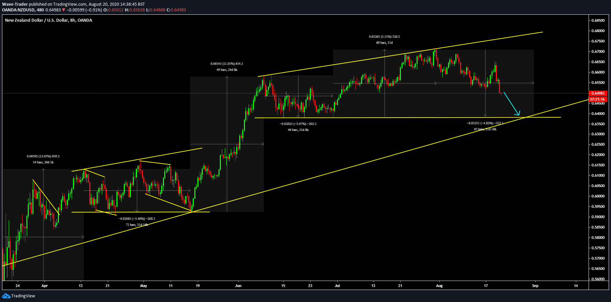This screenshot has width=611, height=302.
Task: Select the measurement label 0.03265 (5.11%) 326.5
Action: tap(384, 37)
